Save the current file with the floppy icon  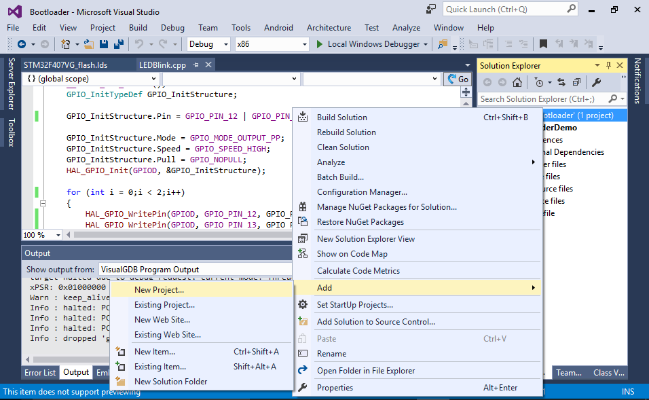[x=103, y=44]
